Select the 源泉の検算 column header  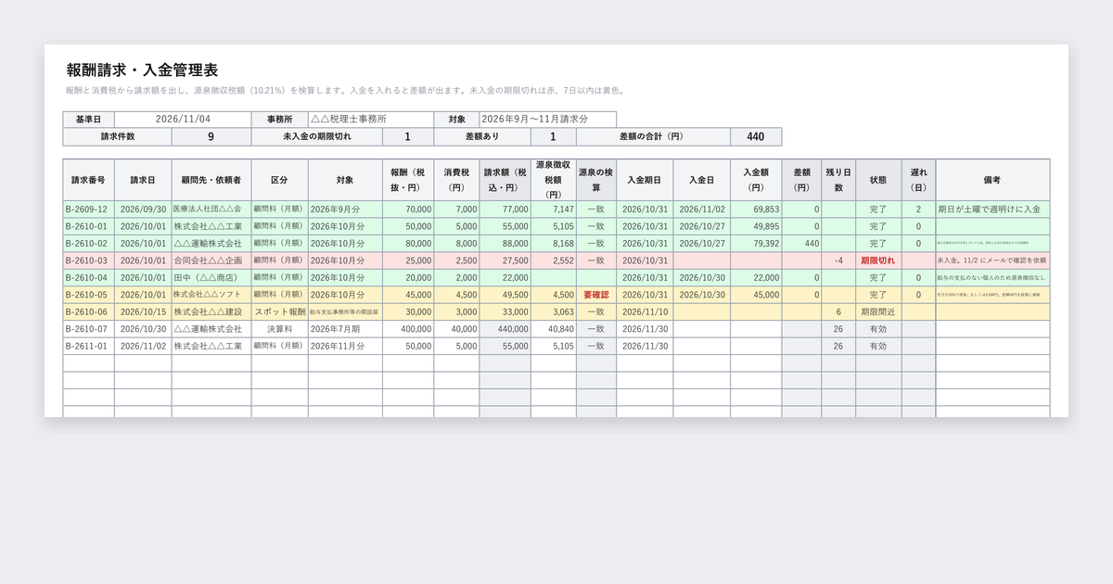click(596, 180)
